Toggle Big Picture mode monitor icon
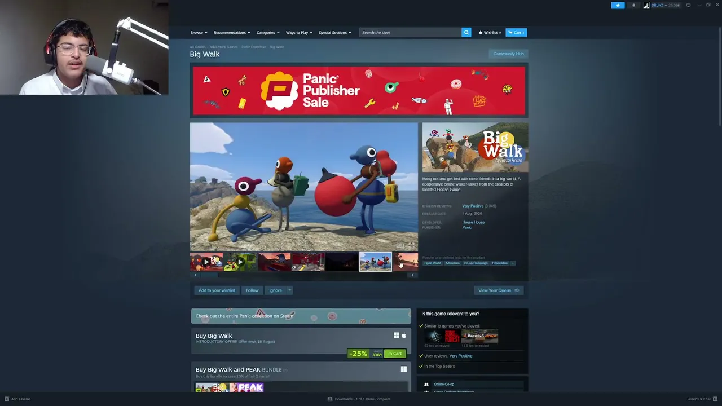The height and width of the screenshot is (406, 722). pyautogui.click(x=688, y=5)
